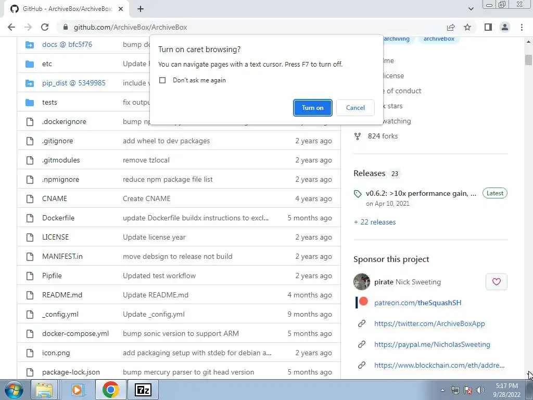The image size is (533, 400).
Task: Open the paypal.me/NicholasSweeting link
Action: (x=432, y=345)
